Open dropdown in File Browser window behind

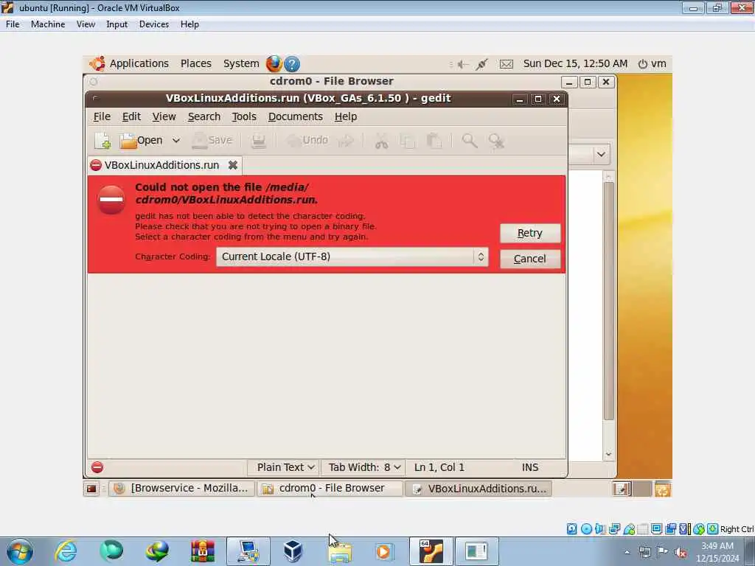[601, 155]
